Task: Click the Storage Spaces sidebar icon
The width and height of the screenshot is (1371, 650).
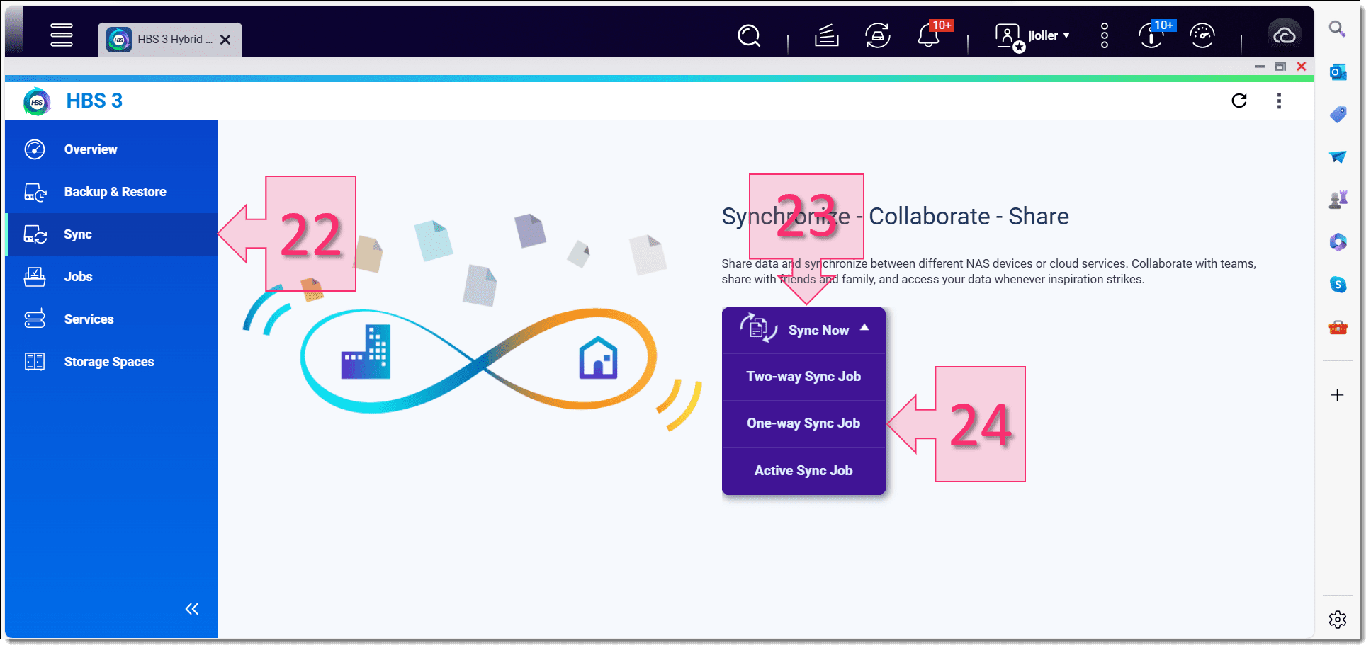Action: (35, 362)
